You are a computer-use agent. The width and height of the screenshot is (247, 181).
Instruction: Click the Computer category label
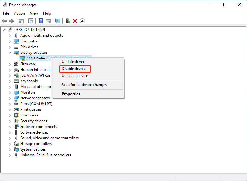(x=29, y=41)
